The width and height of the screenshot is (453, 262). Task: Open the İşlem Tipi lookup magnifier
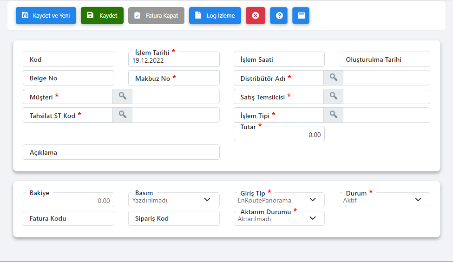[333, 115]
